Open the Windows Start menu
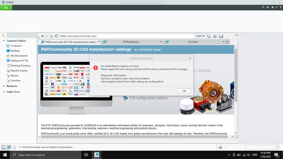The height and width of the screenshot is (159, 283). click(5, 155)
